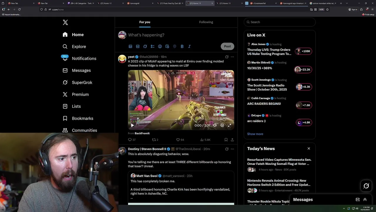The width and height of the screenshot is (376, 212).
Task: Open Communities in left navigation
Action: point(80,130)
